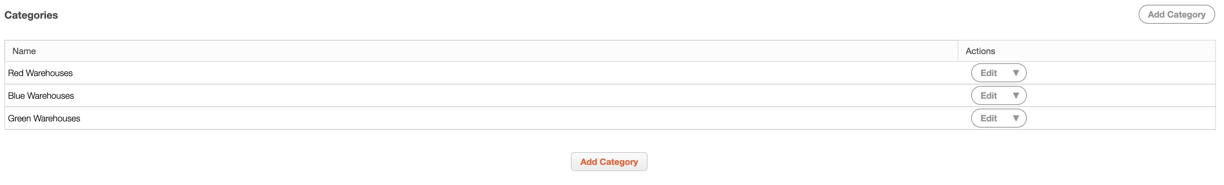Click the Actions column header
Image resolution: width=1224 pixels, height=185 pixels.
pyautogui.click(x=980, y=51)
